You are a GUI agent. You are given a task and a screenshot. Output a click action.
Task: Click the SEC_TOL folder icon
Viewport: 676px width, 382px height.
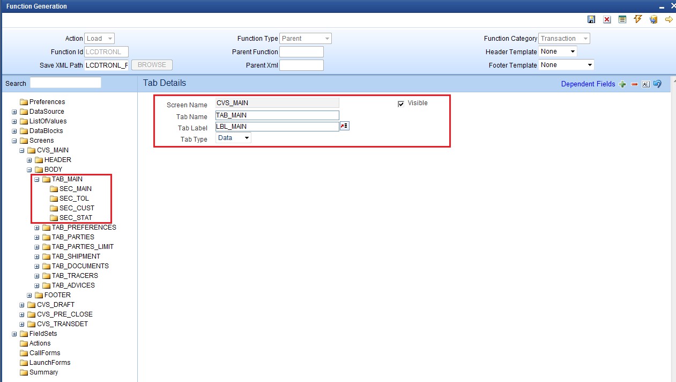click(x=54, y=199)
